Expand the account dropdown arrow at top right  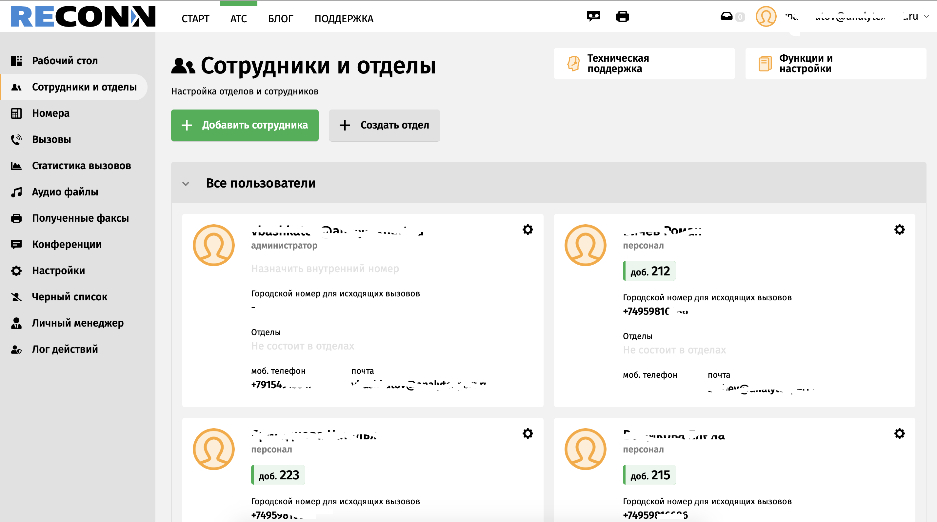pos(927,16)
